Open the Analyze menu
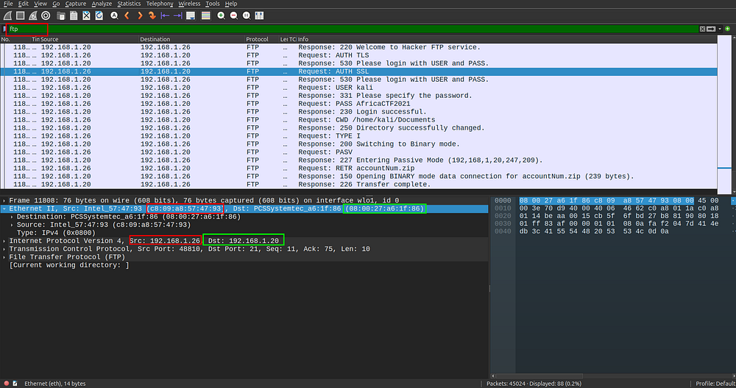The height and width of the screenshot is (388, 736). click(x=102, y=4)
